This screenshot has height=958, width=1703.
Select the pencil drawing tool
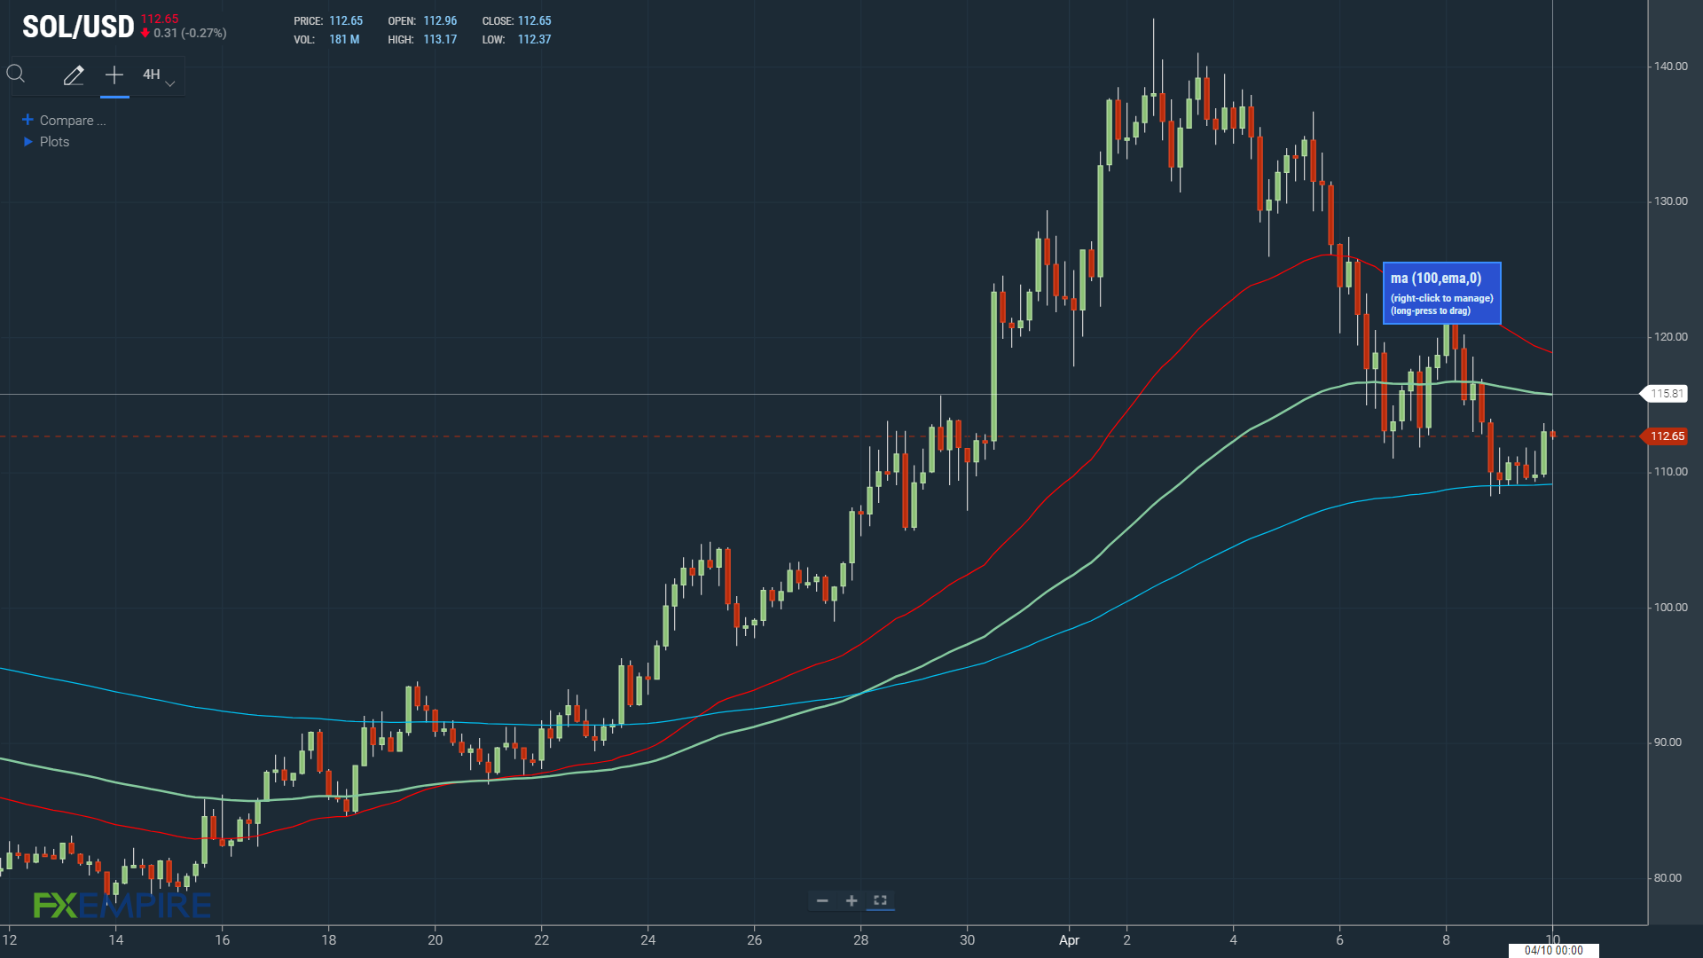74,75
